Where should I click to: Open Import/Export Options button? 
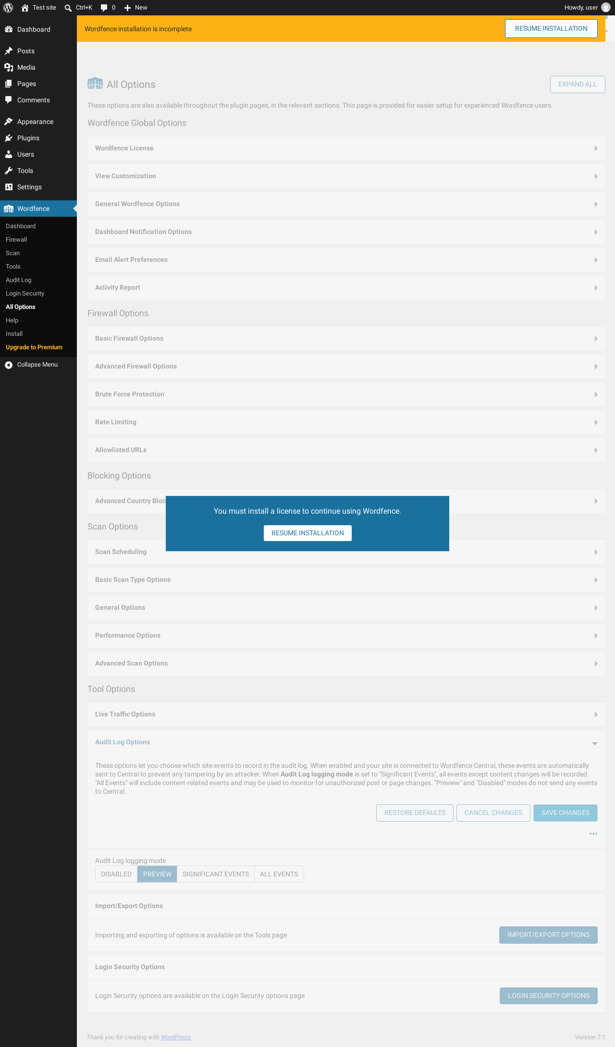click(x=548, y=935)
